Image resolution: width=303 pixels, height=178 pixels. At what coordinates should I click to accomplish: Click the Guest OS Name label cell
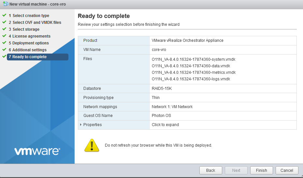tap(114, 116)
